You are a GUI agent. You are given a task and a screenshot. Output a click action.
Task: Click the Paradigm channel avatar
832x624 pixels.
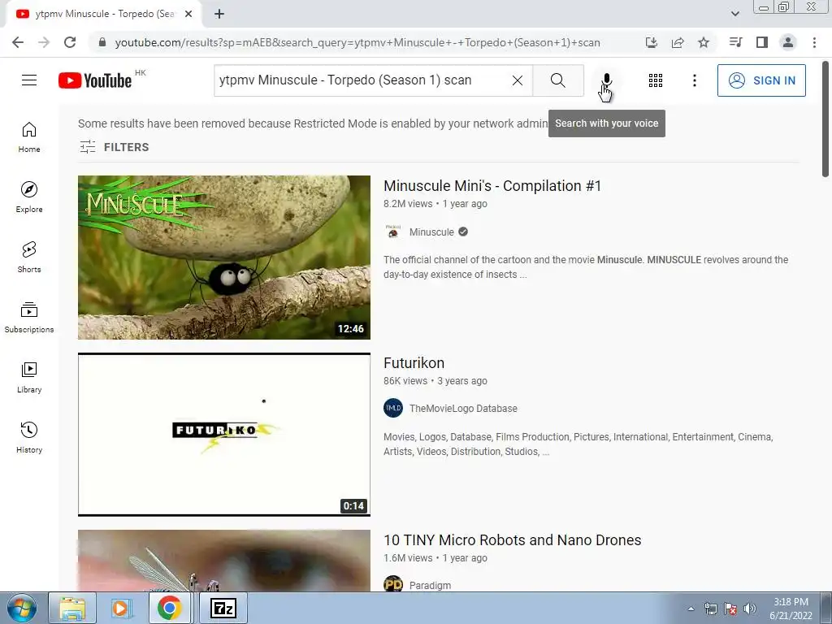tap(393, 585)
